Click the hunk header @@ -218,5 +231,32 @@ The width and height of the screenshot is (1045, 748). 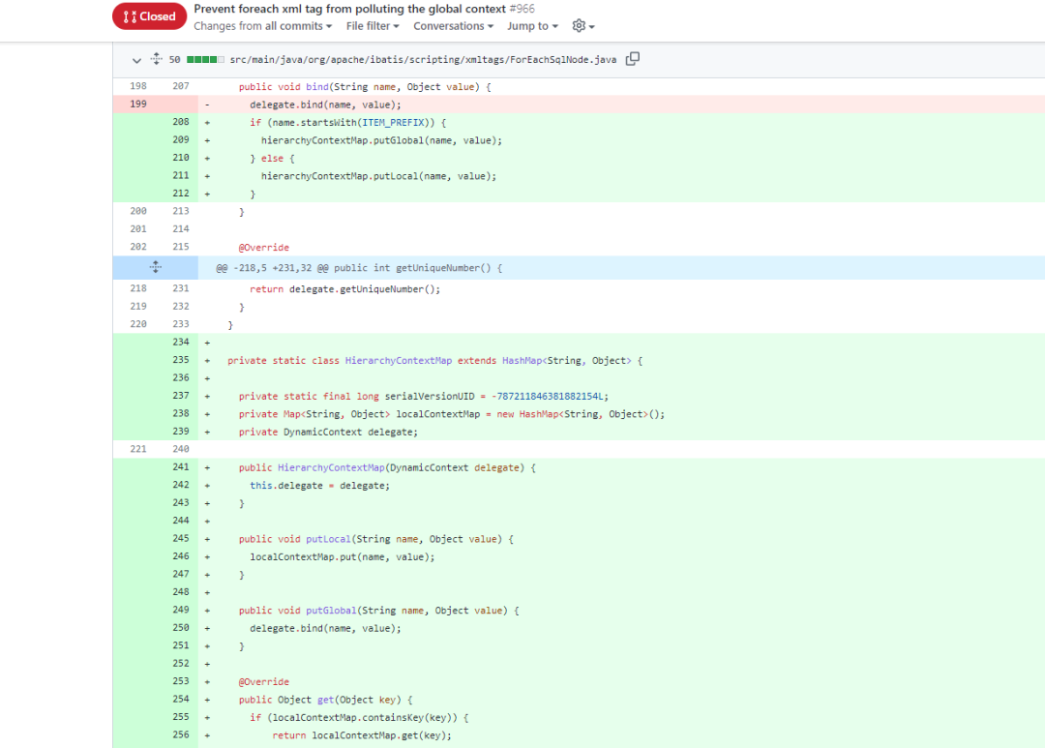[359, 267]
